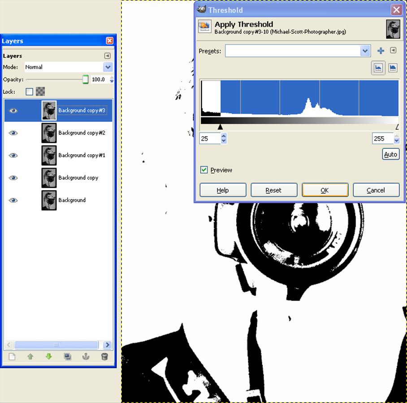Confirm threshold with OK
The image size is (407, 403).
point(325,190)
